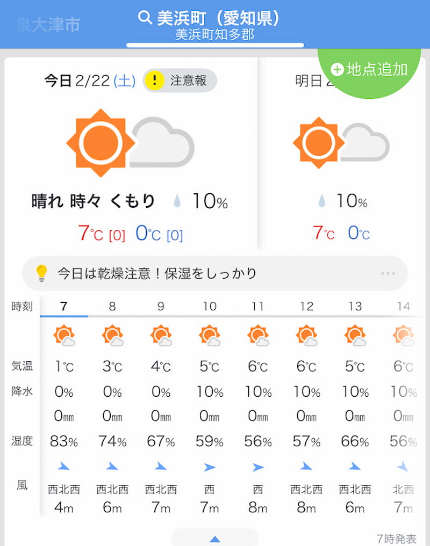Tap the light bulb tip icon
The width and height of the screenshot is (430, 546).
pos(41,273)
